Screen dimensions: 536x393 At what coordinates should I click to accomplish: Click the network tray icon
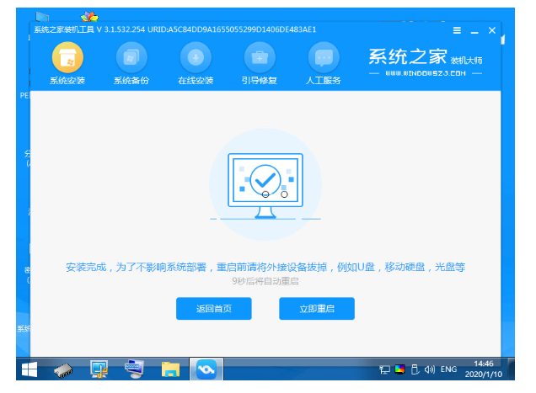384,369
